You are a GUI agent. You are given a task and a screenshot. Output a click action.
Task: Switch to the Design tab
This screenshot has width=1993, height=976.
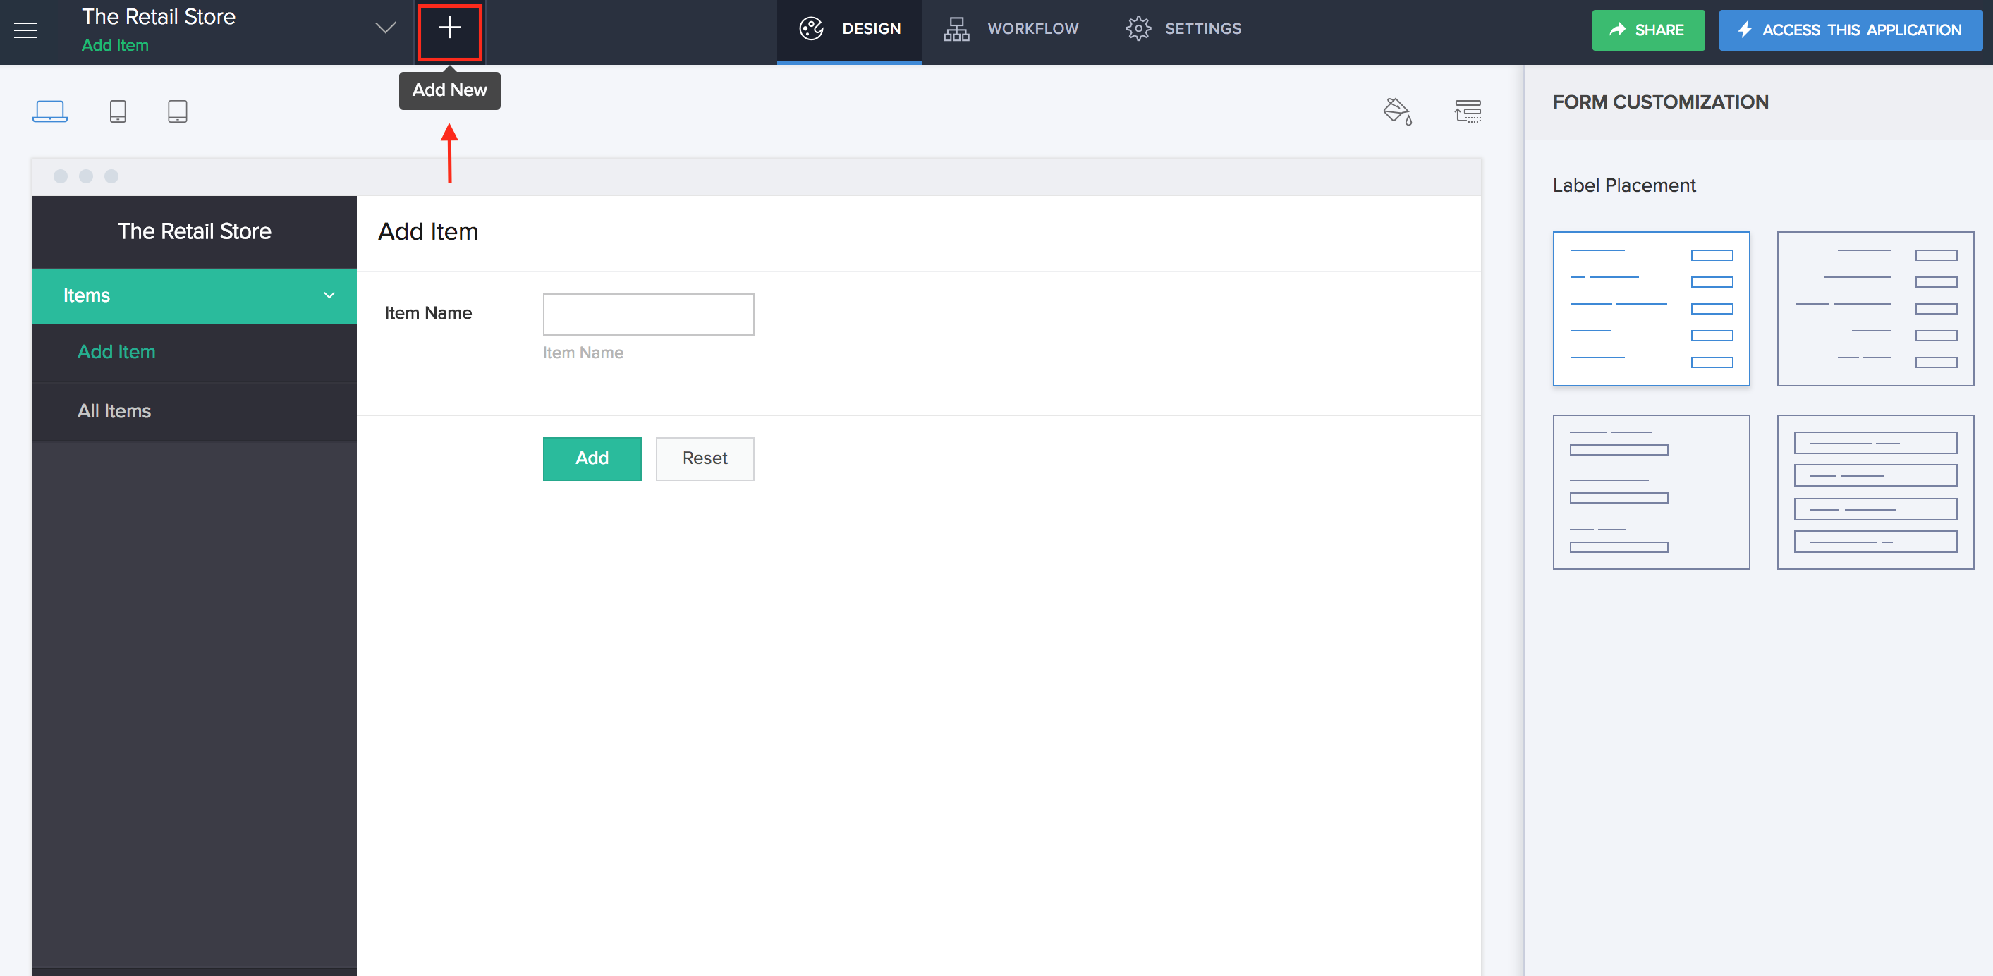pos(850,29)
